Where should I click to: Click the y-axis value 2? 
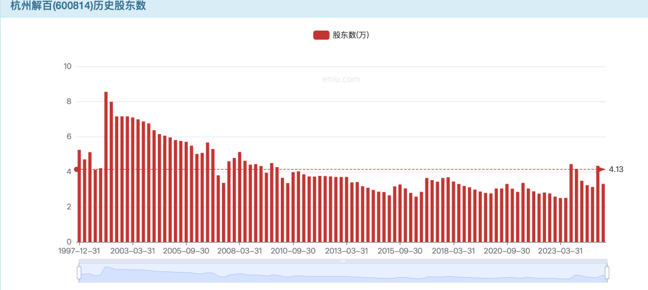[x=69, y=207]
